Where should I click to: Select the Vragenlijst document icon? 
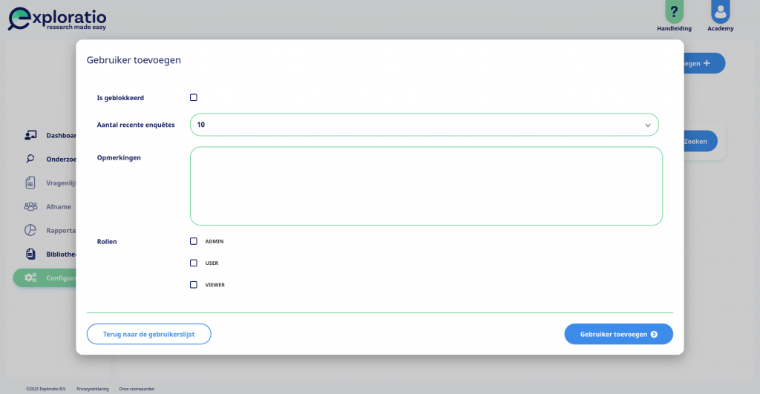click(x=30, y=183)
